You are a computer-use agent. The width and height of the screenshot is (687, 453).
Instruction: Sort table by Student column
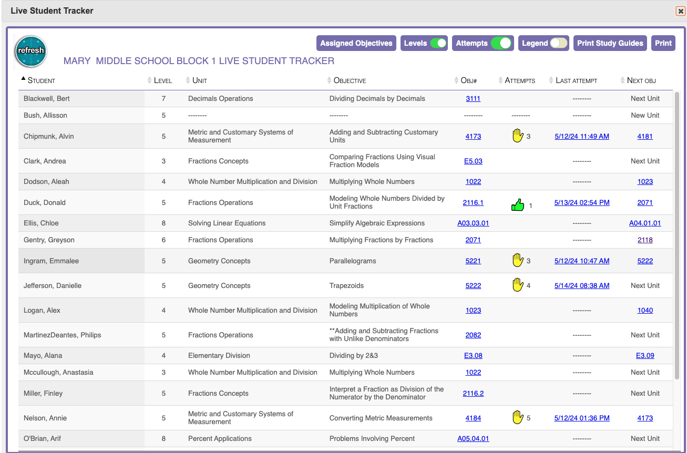(41, 80)
